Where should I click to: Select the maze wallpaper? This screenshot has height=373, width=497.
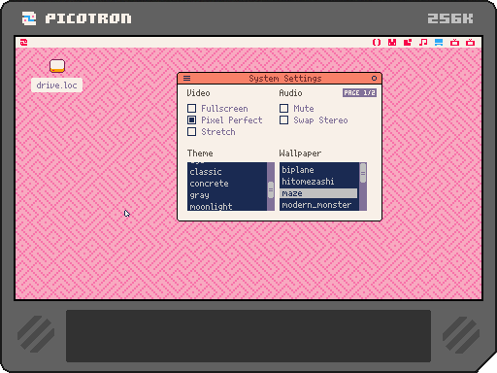tap(319, 193)
